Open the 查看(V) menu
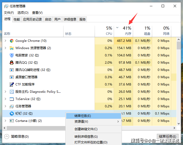 click(37, 13)
